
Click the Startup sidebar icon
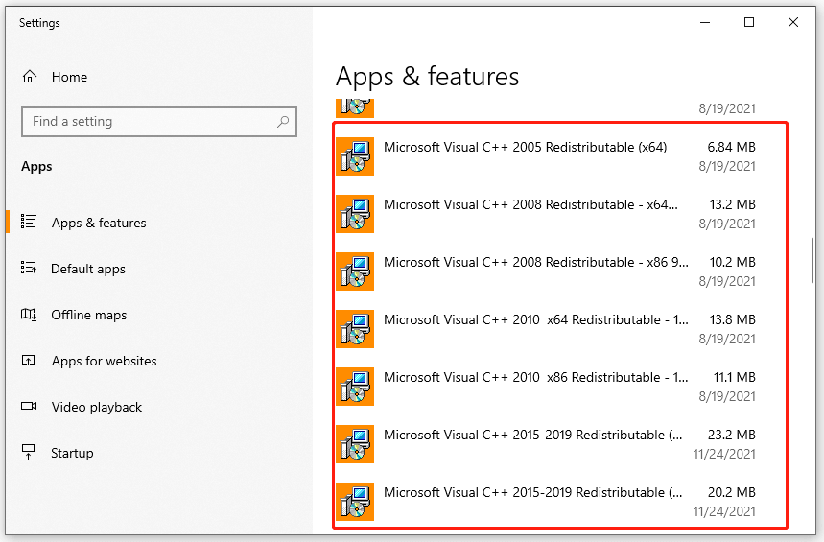[x=29, y=453]
